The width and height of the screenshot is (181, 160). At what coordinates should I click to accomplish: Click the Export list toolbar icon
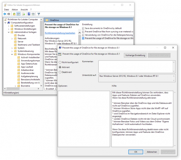coord(24,14)
